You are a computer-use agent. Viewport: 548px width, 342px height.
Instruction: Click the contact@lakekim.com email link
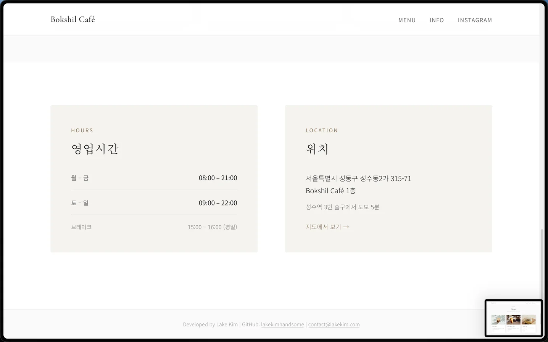(334, 324)
